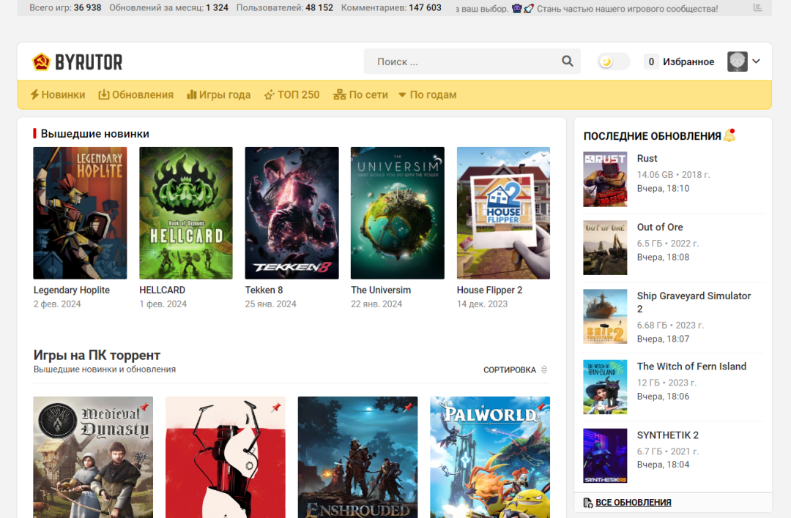Image resolution: width=791 pixels, height=518 pixels.
Task: Open the По сети menu item
Action: [x=360, y=94]
